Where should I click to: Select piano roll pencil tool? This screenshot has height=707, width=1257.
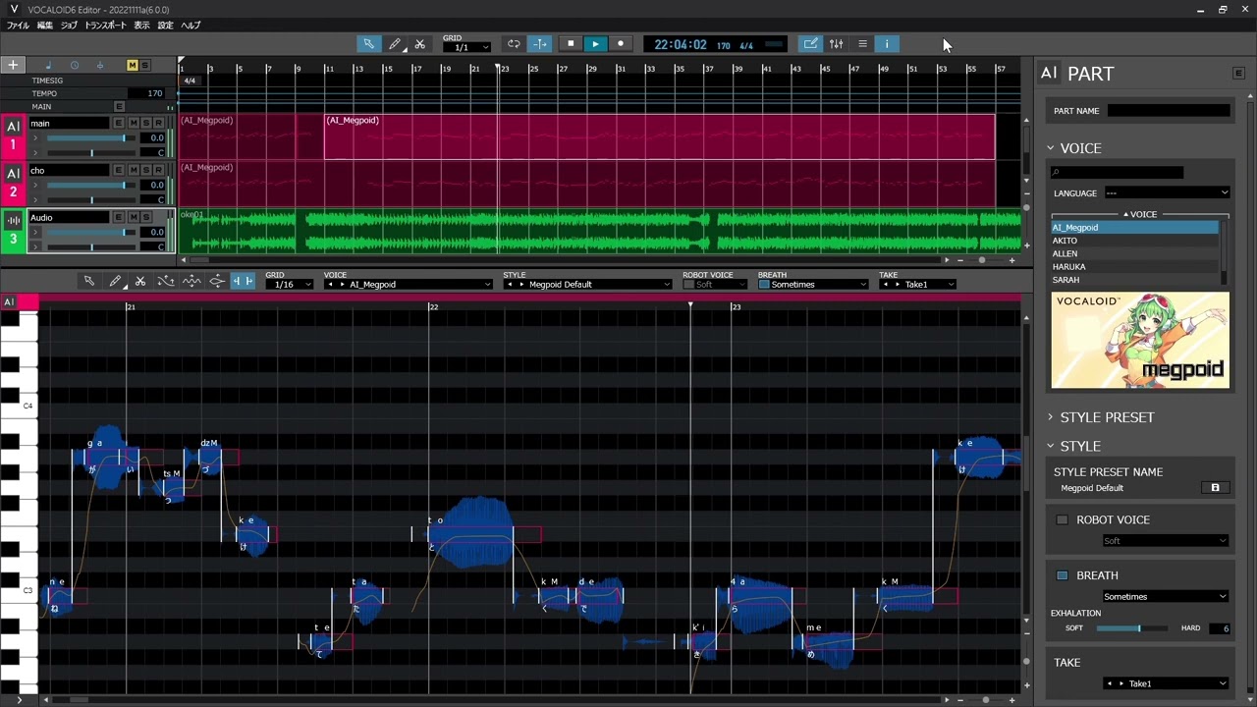[115, 282]
